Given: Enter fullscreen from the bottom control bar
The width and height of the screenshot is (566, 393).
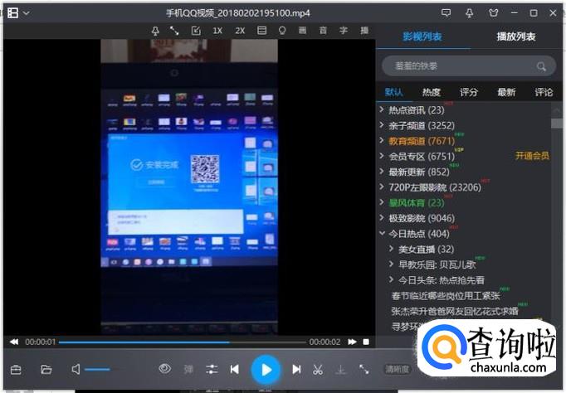Looking at the screenshot, I should (x=364, y=370).
